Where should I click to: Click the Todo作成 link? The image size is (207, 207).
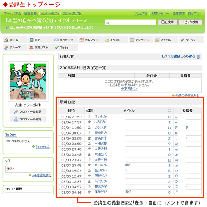43,147
